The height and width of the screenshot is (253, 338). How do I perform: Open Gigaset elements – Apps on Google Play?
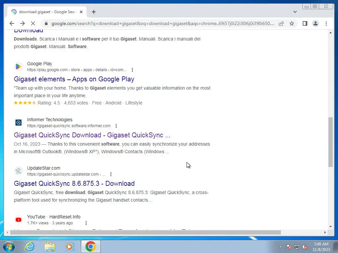coord(74,79)
